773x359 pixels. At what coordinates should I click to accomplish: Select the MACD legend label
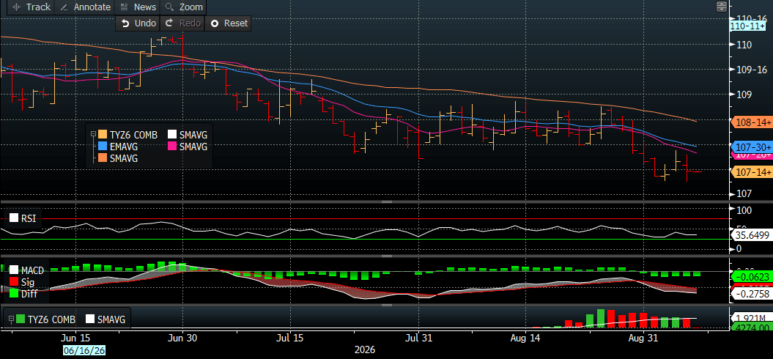click(33, 270)
